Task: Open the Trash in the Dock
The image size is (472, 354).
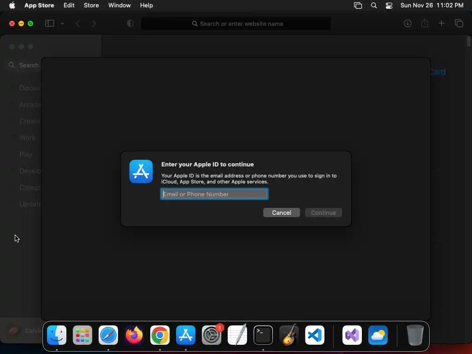Action: coord(415,335)
